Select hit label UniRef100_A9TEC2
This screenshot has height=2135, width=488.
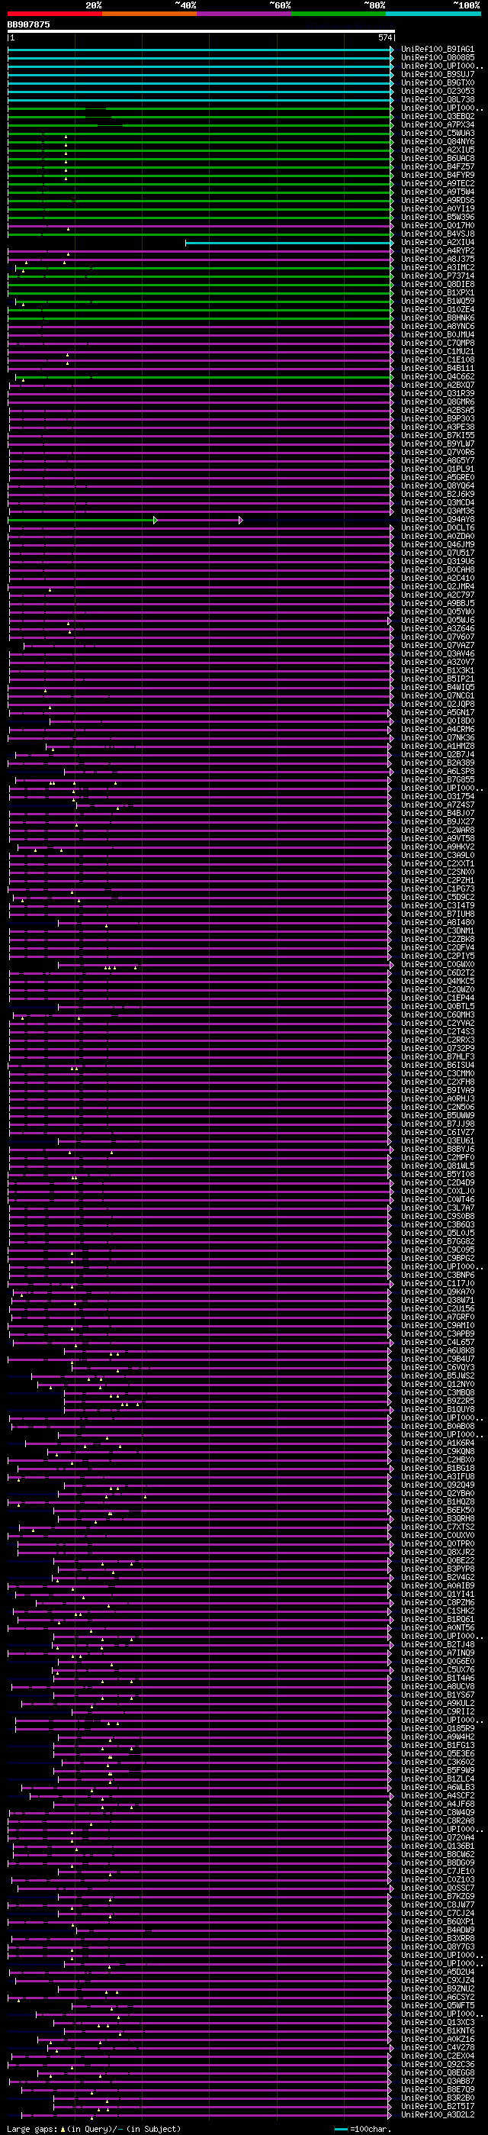click(x=438, y=183)
